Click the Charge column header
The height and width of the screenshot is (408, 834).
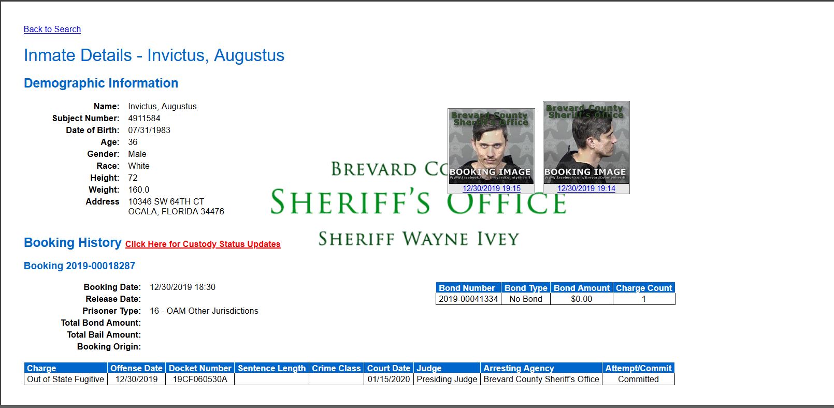click(x=66, y=368)
